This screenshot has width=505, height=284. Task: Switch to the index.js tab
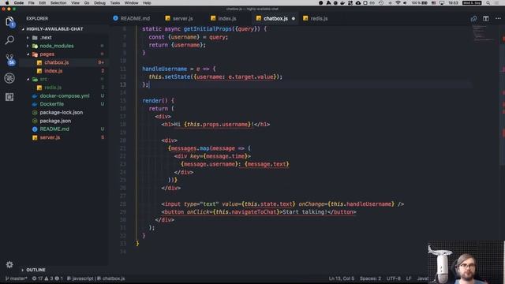tap(224, 19)
